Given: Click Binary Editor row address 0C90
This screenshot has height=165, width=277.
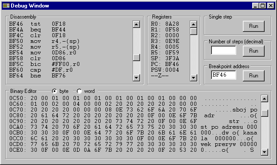Looking at the screenshot, I should click(18, 121).
